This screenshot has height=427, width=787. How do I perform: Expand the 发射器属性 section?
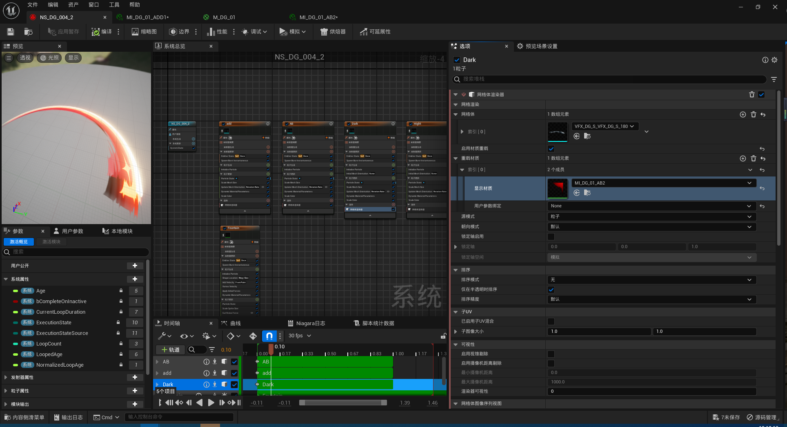click(6, 377)
